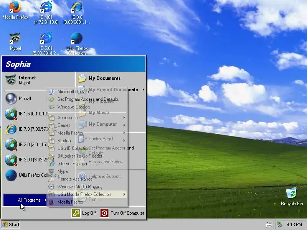The height and width of the screenshot is (230, 307).
Task: Expand the Startup submenu
Action: 87,141
